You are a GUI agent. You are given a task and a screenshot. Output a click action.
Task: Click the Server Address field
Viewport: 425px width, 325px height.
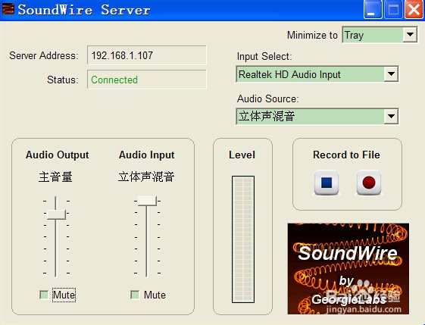(x=147, y=55)
